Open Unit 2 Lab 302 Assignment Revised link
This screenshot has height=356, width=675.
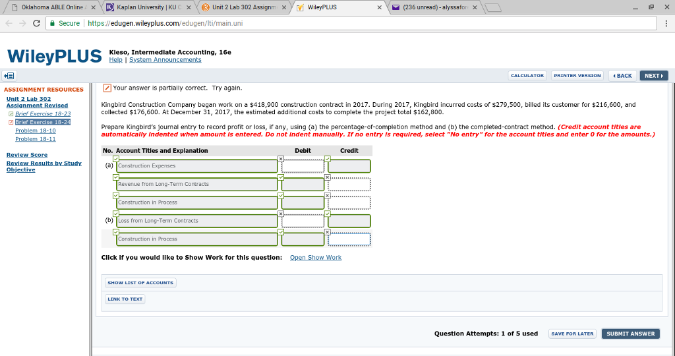pos(37,102)
